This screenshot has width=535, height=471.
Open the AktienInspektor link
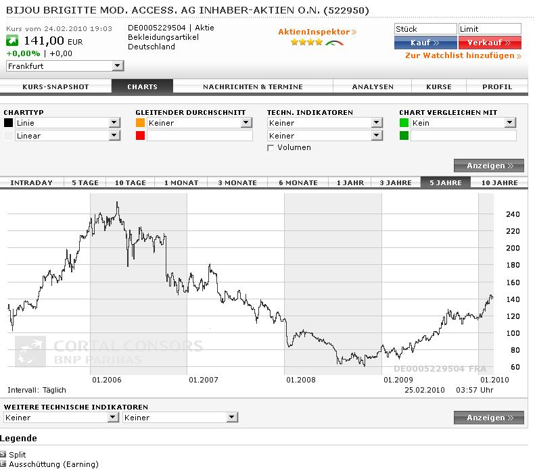[317, 32]
